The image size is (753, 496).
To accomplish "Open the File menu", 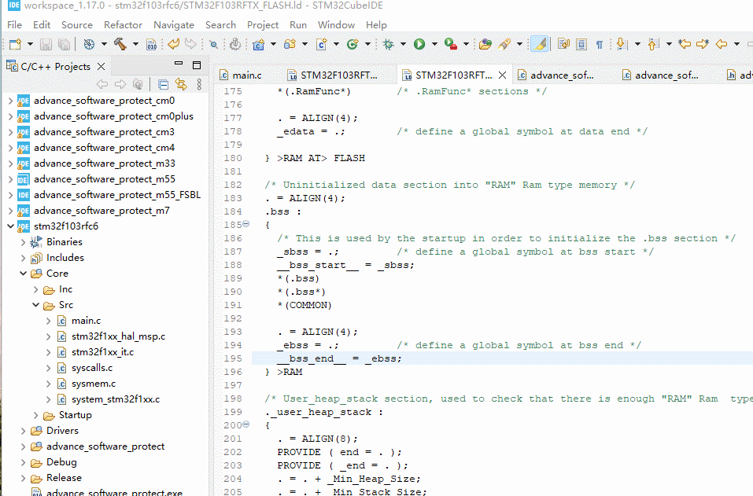I will 14,25.
